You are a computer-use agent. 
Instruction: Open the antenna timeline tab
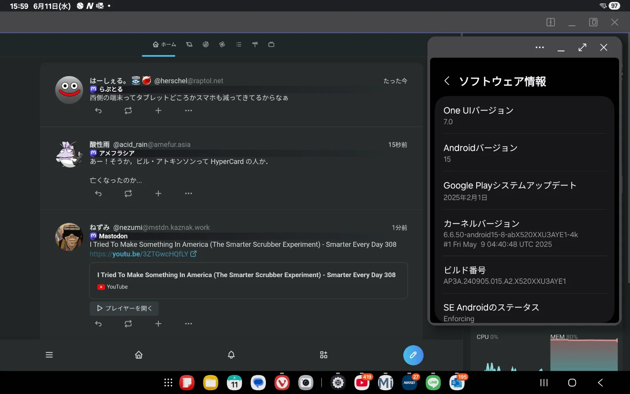click(255, 44)
